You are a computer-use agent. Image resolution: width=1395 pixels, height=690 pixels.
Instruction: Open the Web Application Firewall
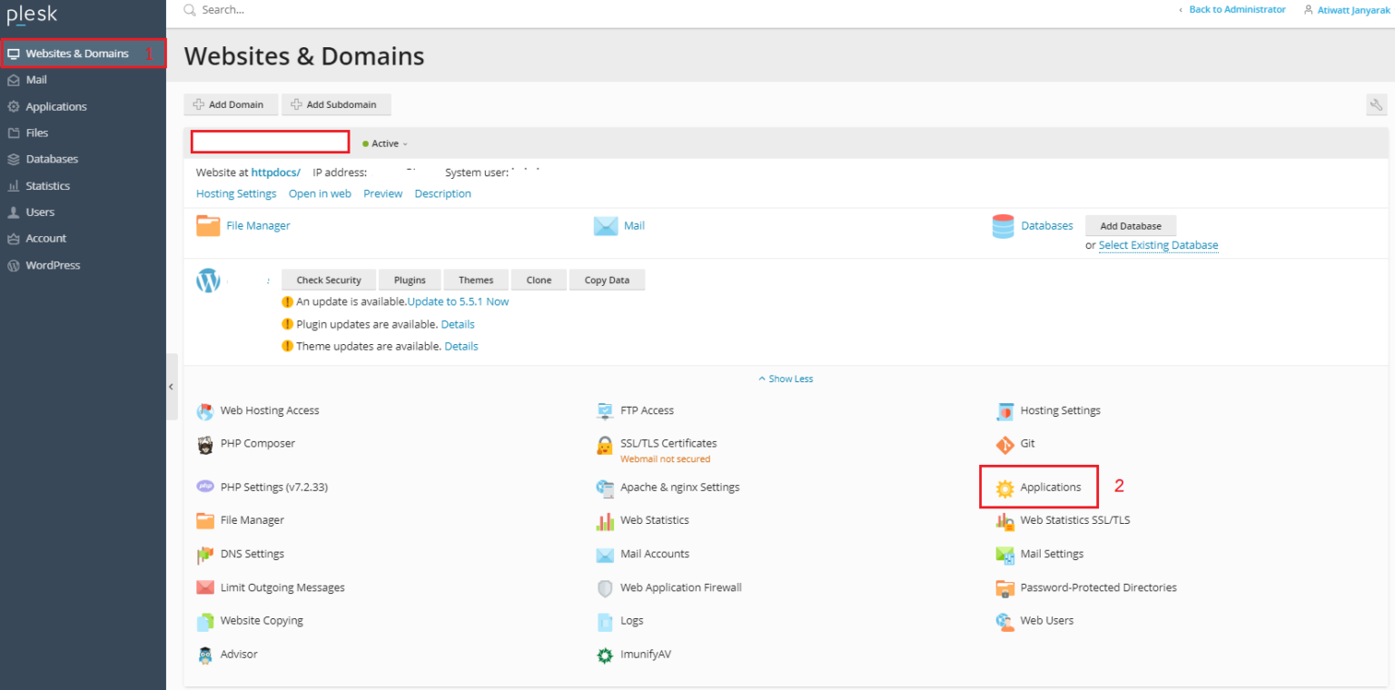coord(679,587)
